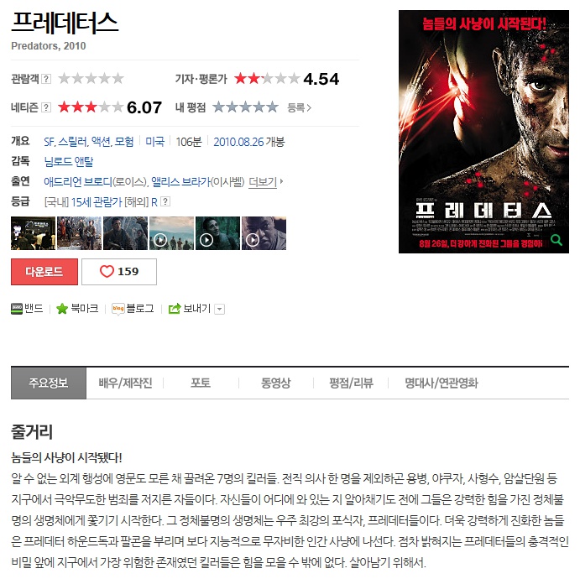Click the magnifier icon on the poster
Image resolution: width=580 pixels, height=584 pixels.
556,240
